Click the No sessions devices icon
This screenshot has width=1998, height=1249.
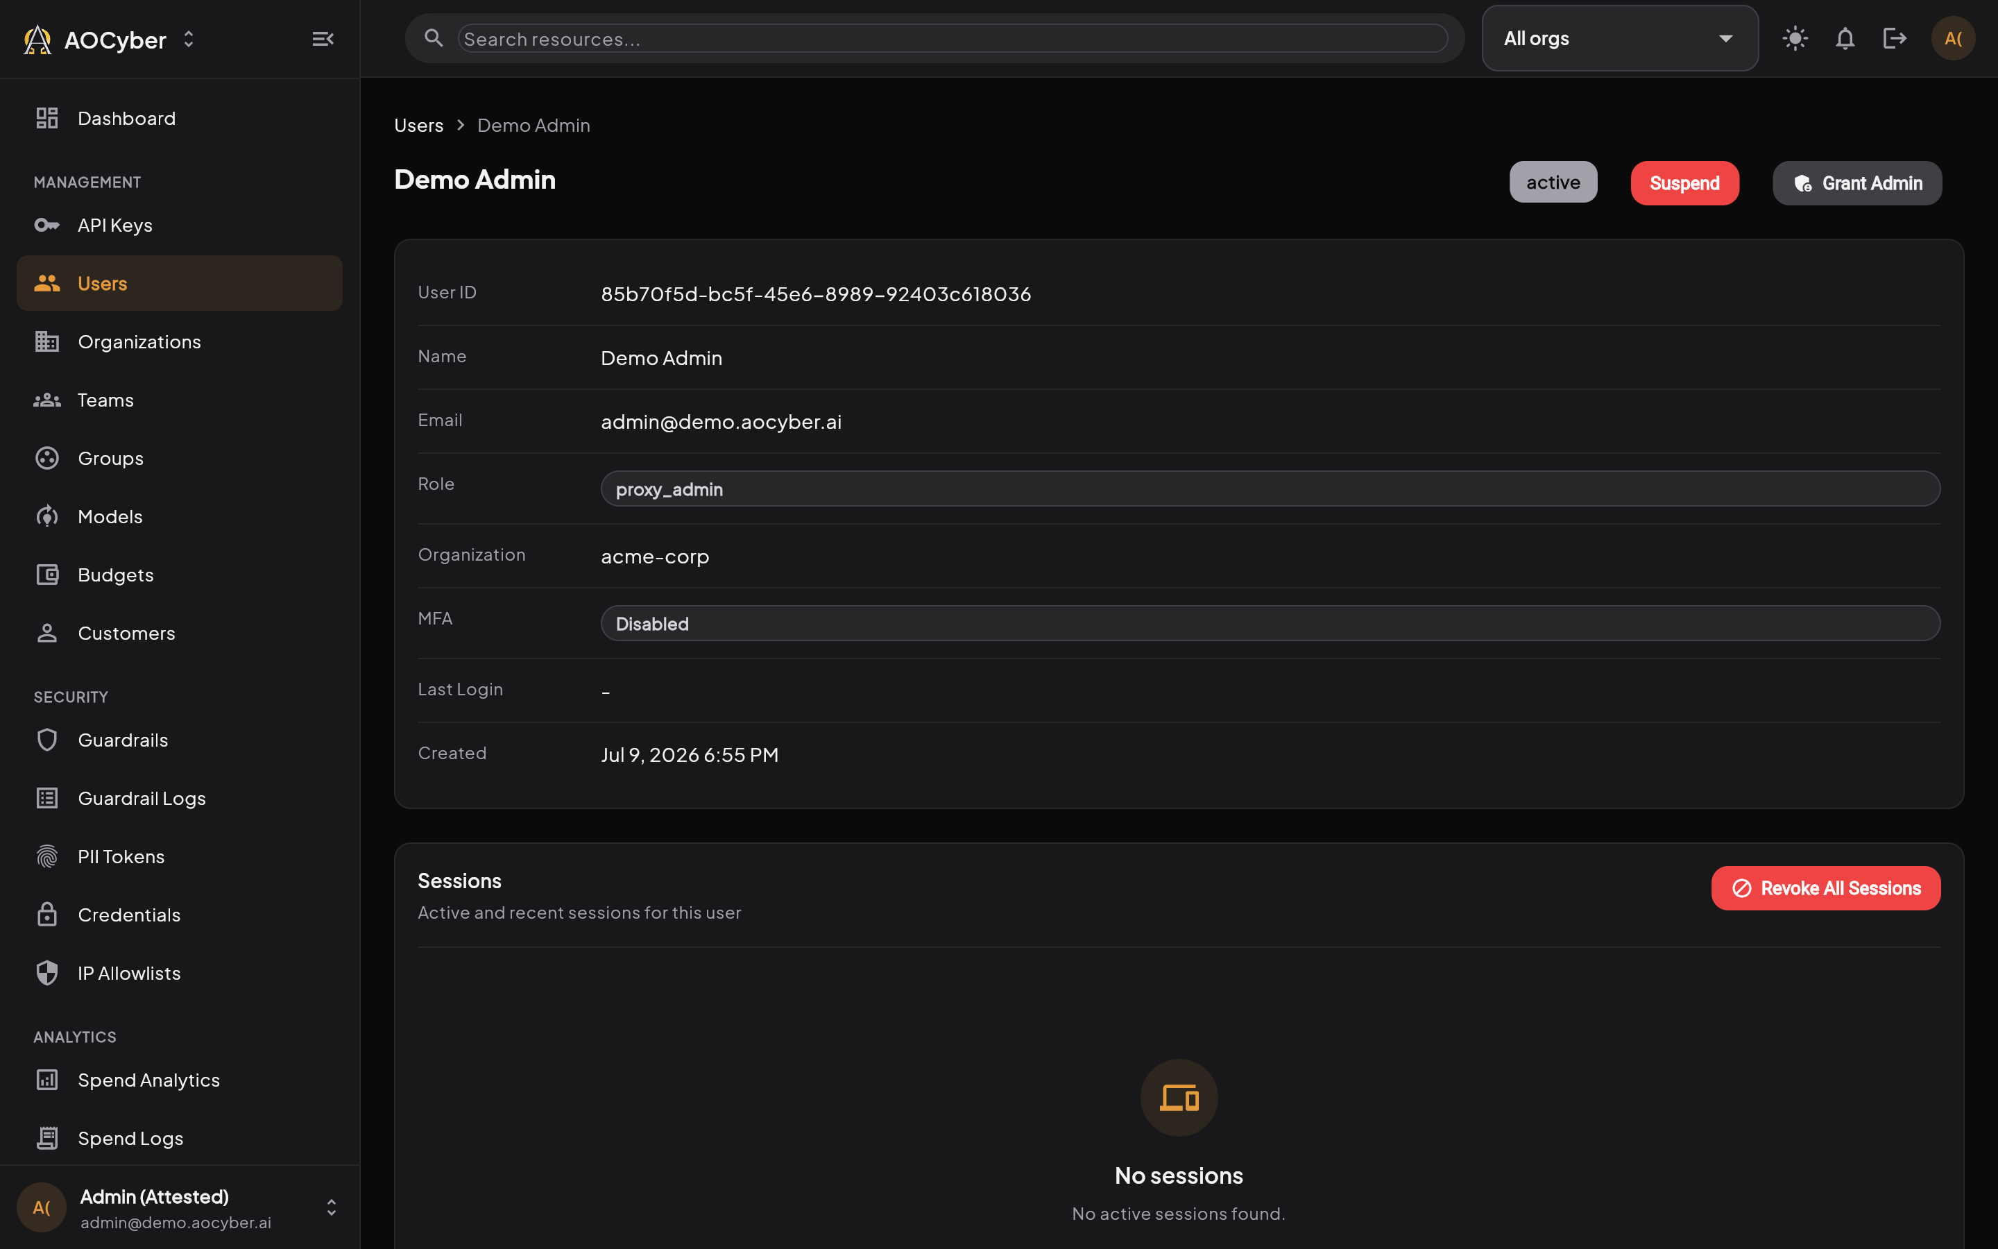point(1178,1098)
